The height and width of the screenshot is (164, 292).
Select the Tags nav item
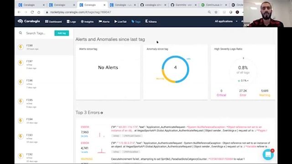pos(136,21)
